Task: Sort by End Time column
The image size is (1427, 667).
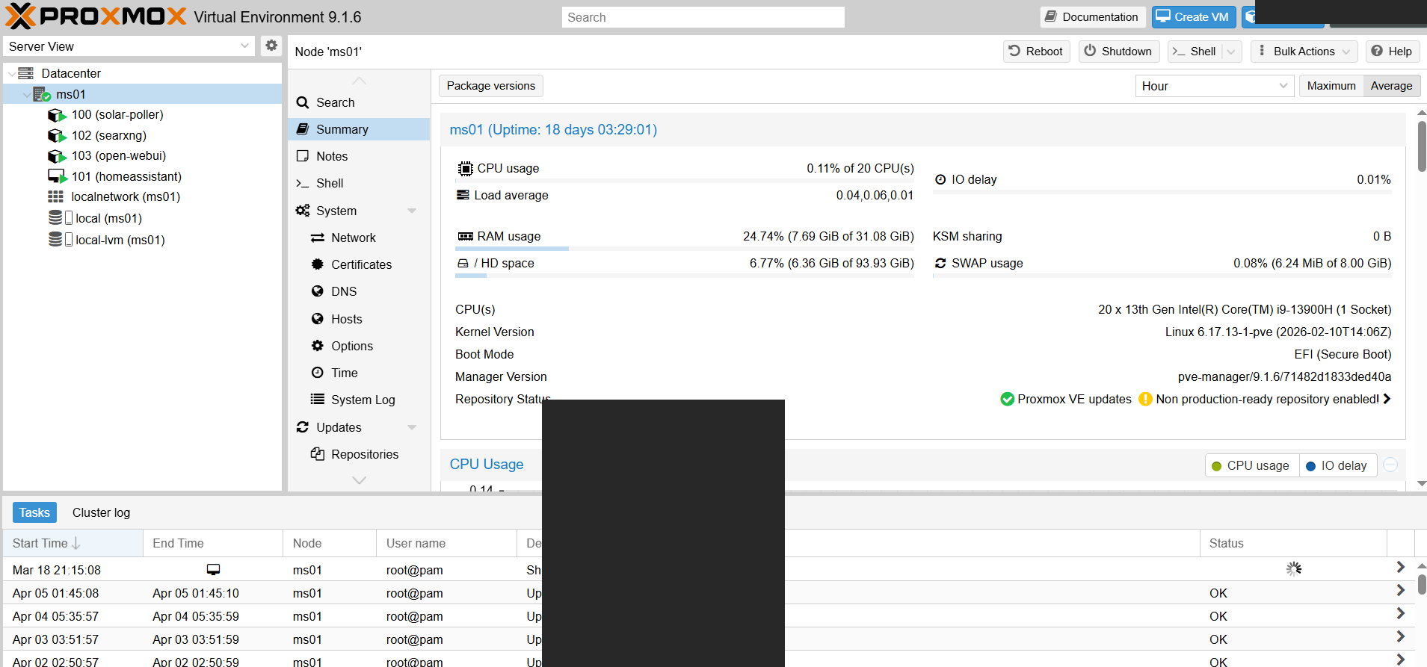Action: pos(213,543)
